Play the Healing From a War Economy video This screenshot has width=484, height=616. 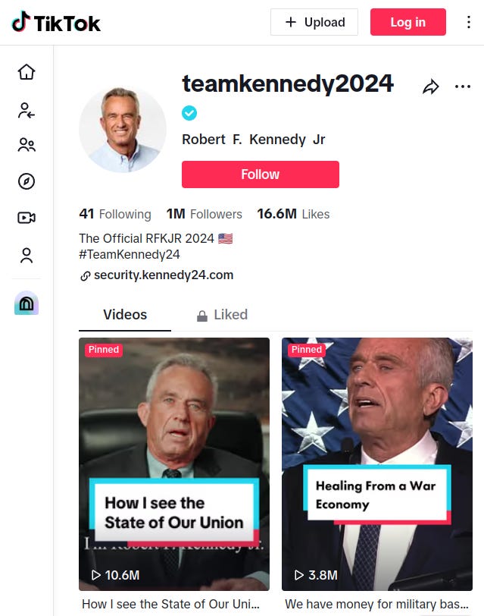tap(376, 464)
